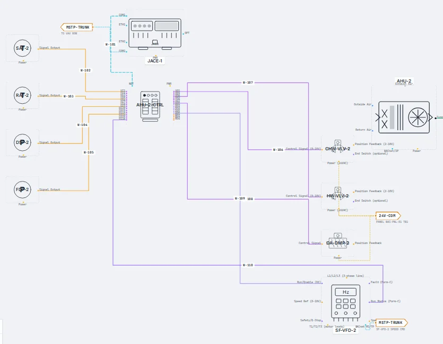Image resolution: width=443 pixels, height=344 pixels.
Task: Select wire label W-104
Action: tap(82, 125)
